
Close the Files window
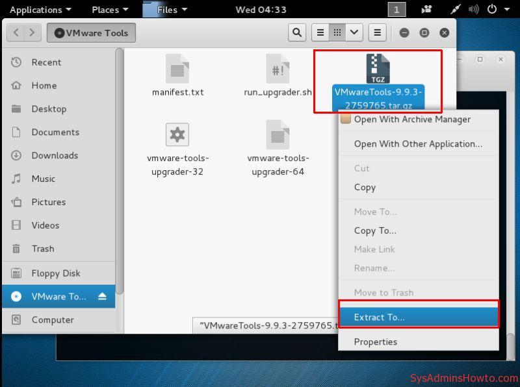click(x=445, y=33)
